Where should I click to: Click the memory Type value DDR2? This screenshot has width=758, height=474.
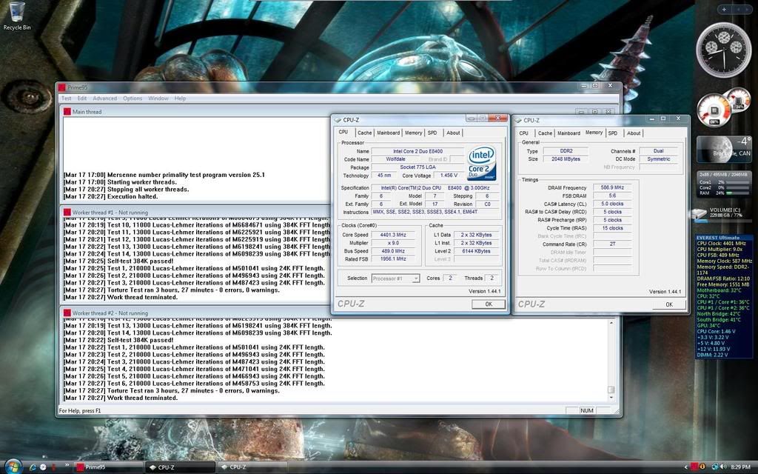point(566,151)
